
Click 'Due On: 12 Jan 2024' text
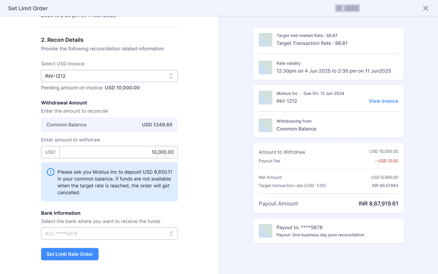(324, 94)
